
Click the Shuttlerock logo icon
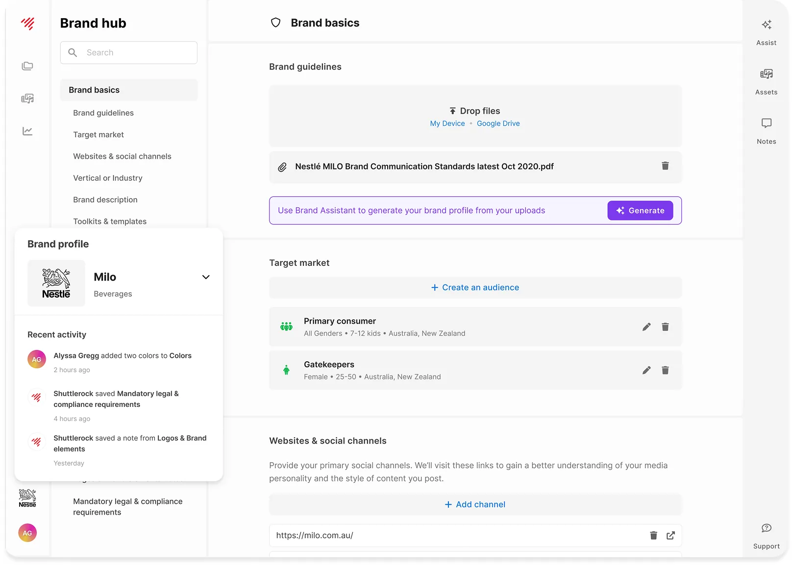click(28, 23)
